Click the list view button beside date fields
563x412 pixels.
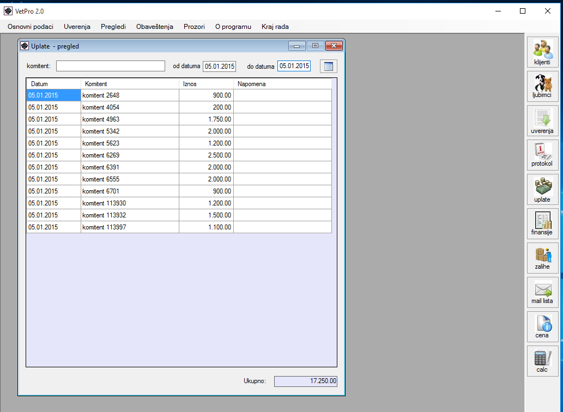click(328, 66)
